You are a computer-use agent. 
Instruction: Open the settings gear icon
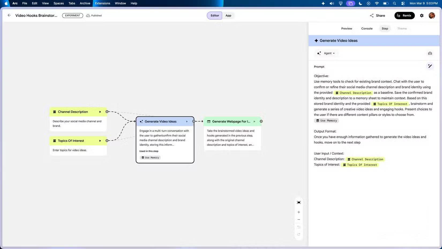(422, 16)
